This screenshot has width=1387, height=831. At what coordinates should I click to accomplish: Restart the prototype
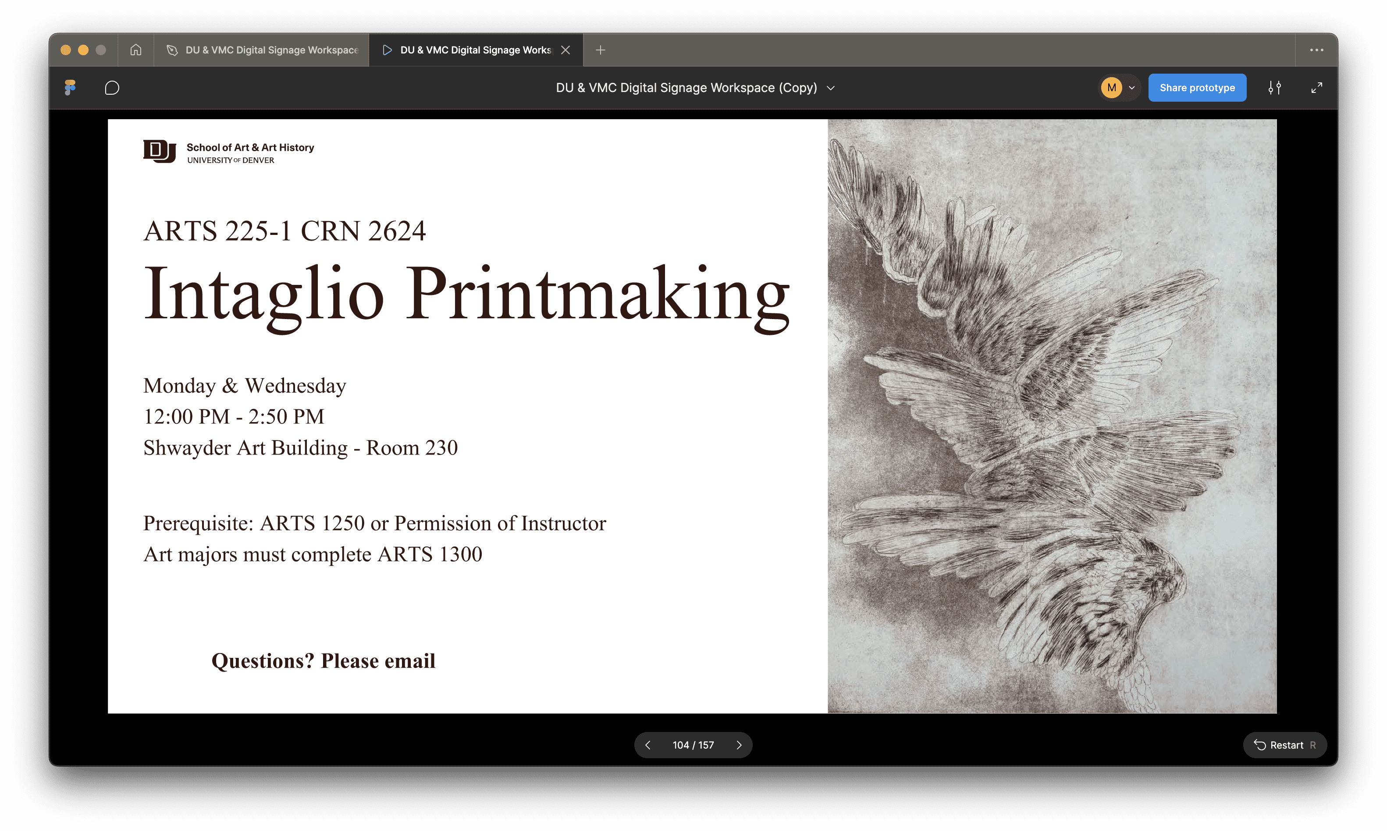click(1284, 745)
